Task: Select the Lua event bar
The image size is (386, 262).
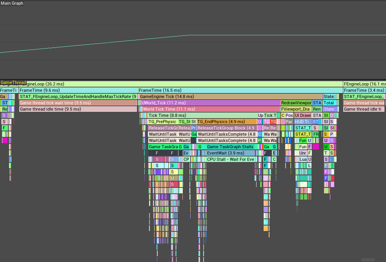Action: click(x=303, y=159)
